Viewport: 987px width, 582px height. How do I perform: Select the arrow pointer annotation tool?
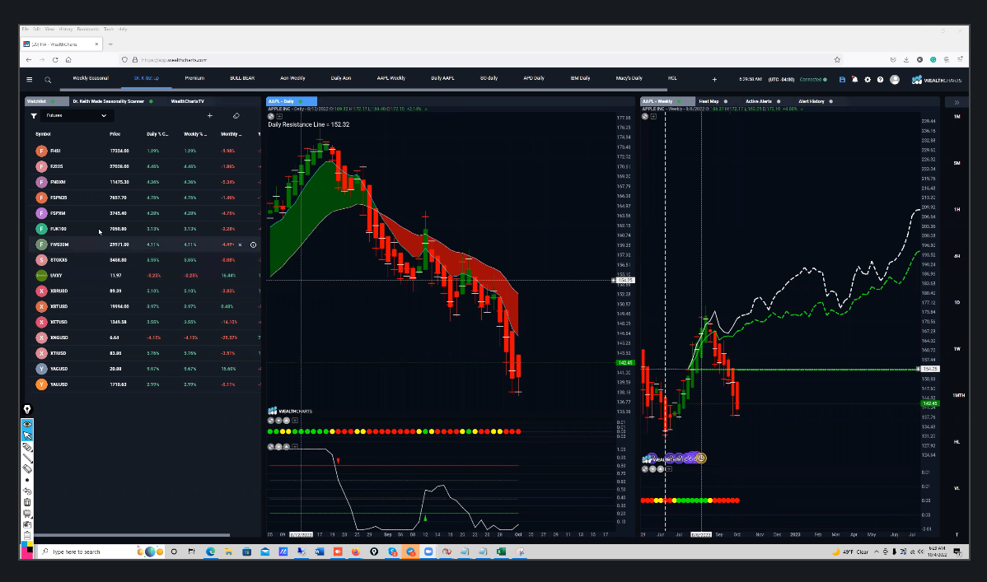click(27, 435)
